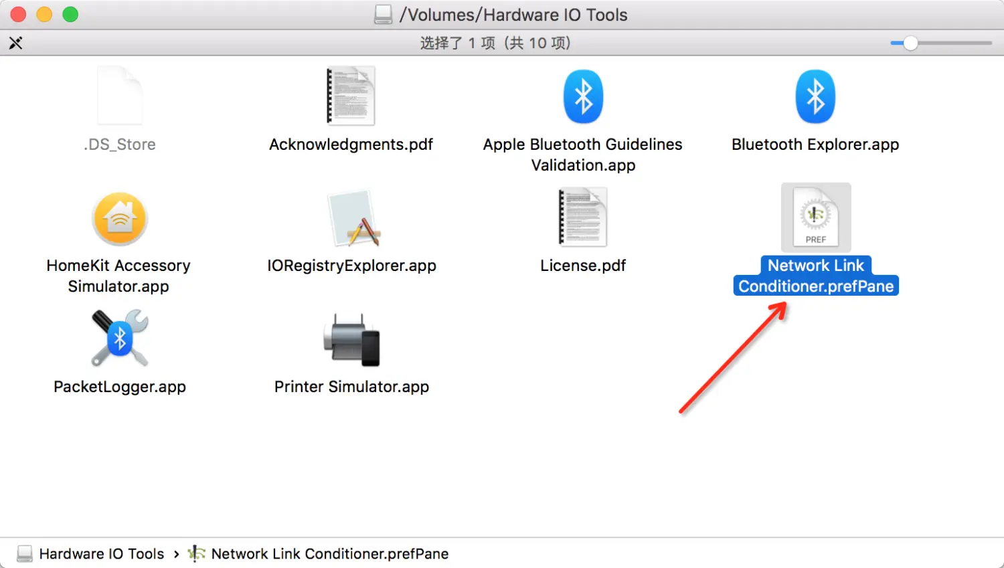Select the Bluetooth Explorer app icon
This screenshot has width=1004, height=568.
point(815,96)
